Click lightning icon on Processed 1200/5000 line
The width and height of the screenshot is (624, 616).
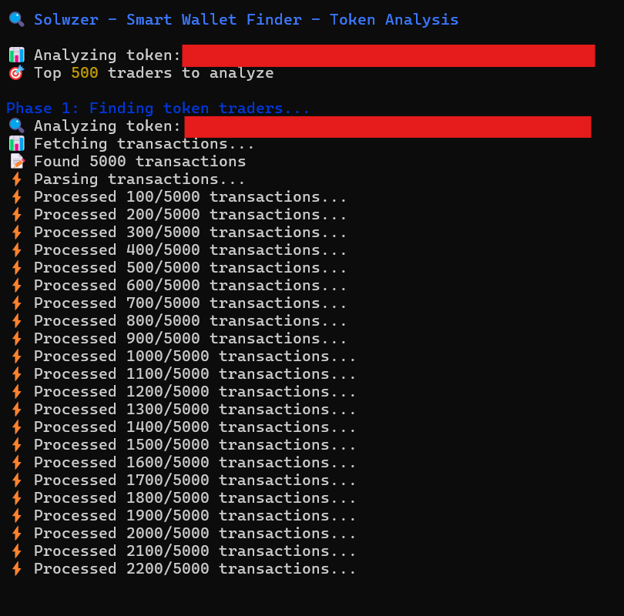[x=16, y=391]
